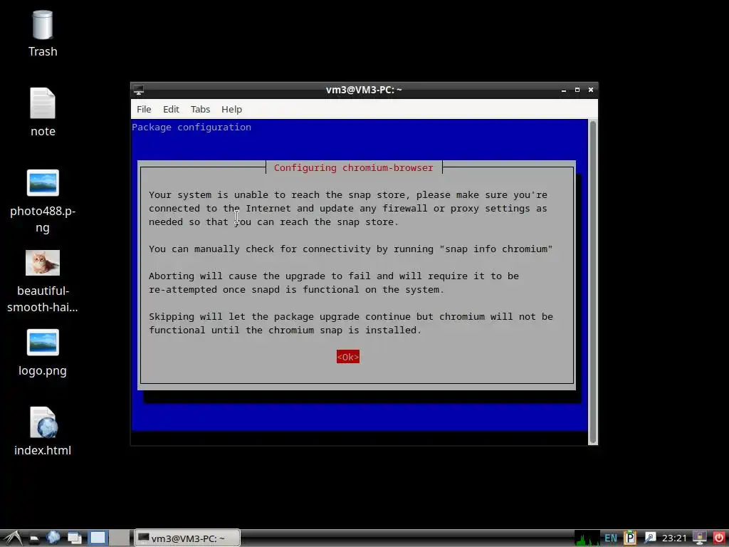Open file manager launcher in taskbar

[x=34, y=538]
